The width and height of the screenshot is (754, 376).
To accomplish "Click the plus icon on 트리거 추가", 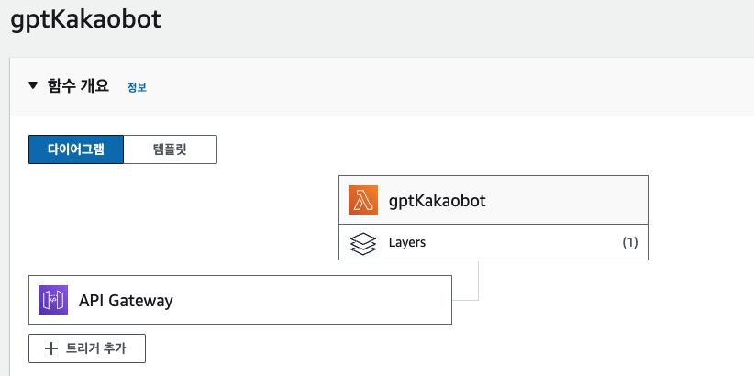I will (51, 348).
